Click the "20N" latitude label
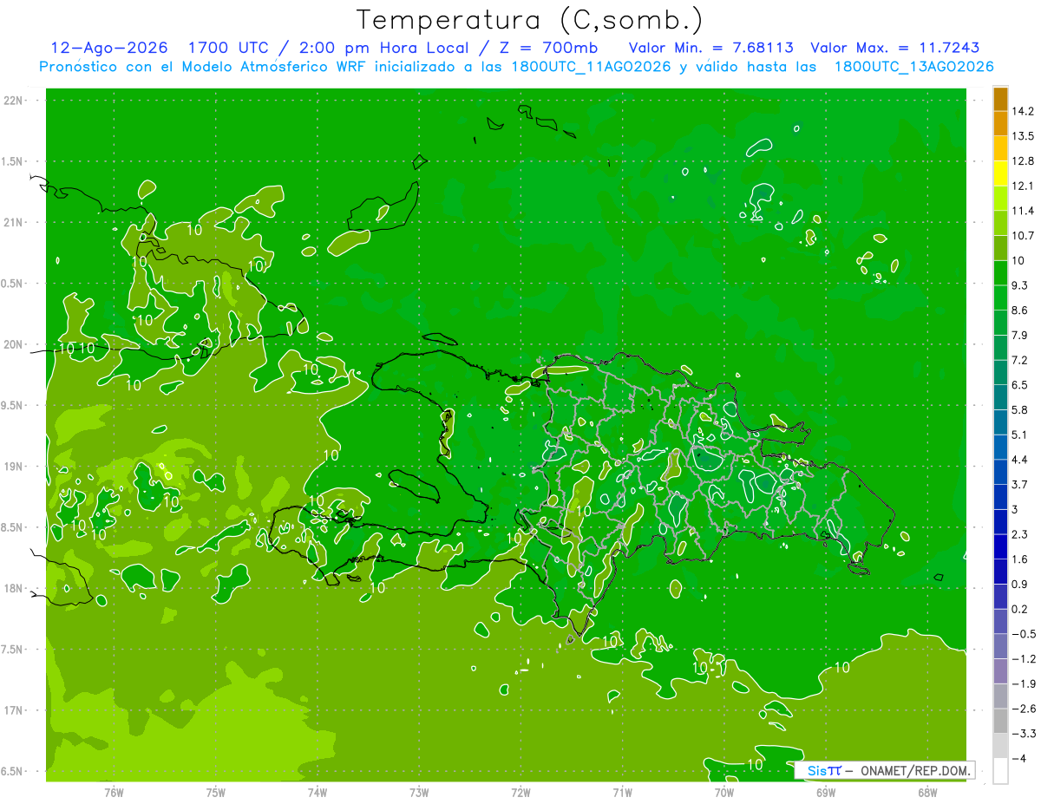 14,344
